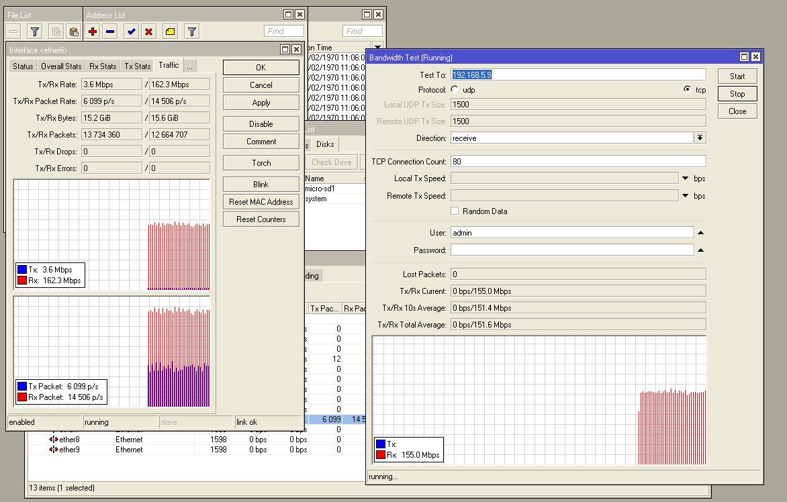Screen dimensions: 787x502
Task: Open the Direction dropdown arrow
Action: [700, 138]
